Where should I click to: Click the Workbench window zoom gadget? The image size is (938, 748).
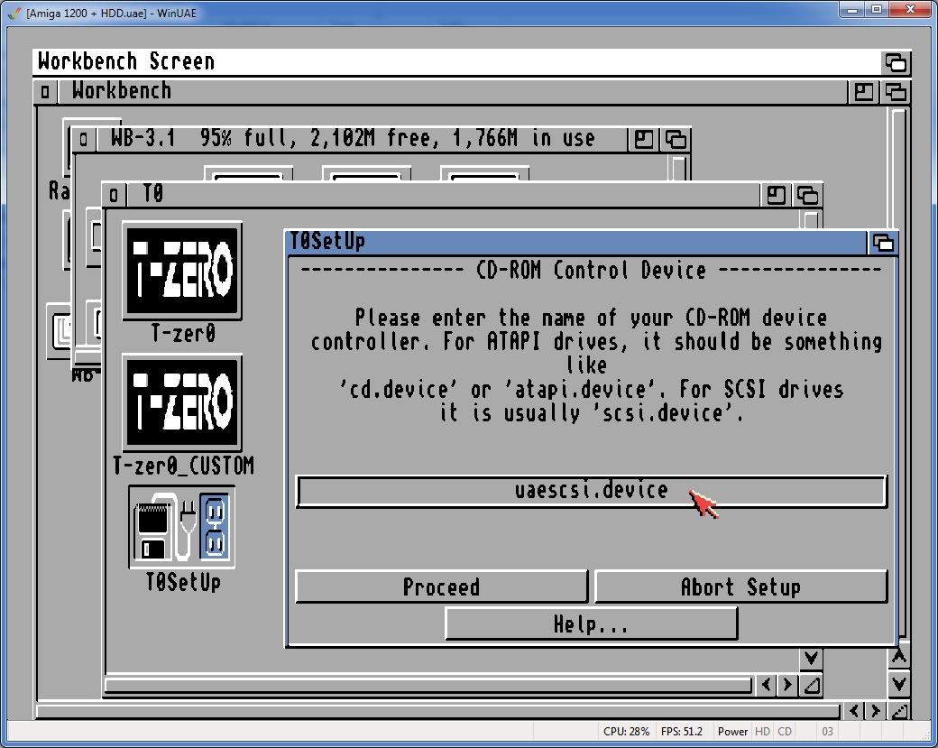(x=864, y=91)
